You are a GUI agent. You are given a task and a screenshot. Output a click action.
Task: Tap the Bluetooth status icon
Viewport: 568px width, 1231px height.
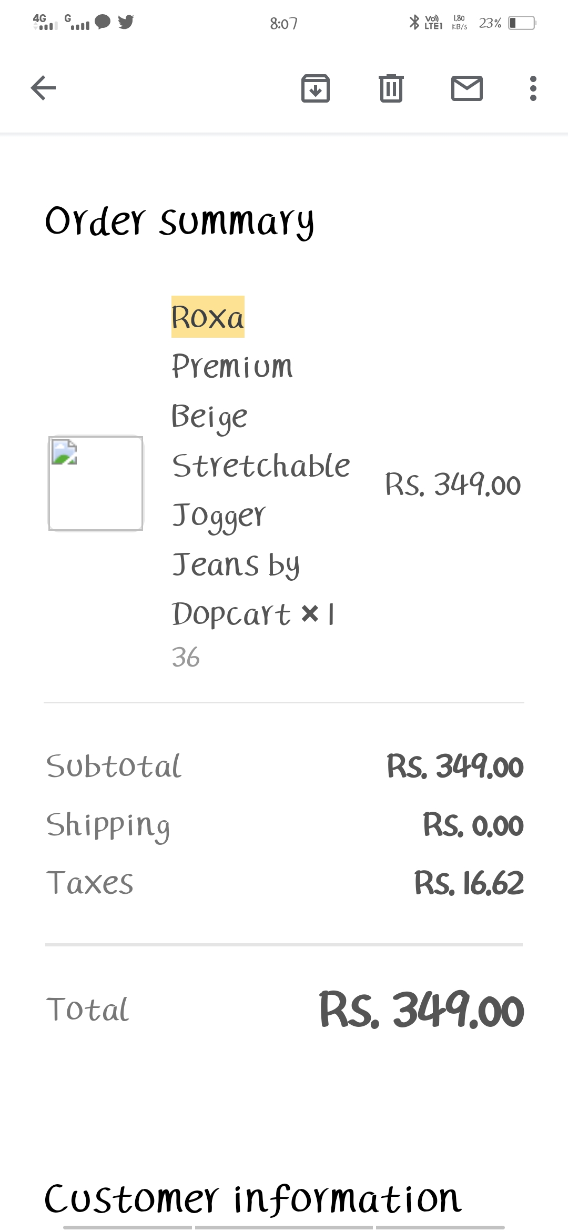[x=414, y=23]
